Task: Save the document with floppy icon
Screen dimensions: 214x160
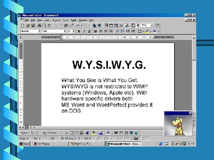Action: (x=33, y=25)
